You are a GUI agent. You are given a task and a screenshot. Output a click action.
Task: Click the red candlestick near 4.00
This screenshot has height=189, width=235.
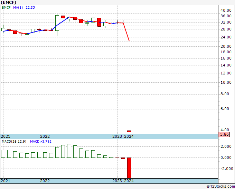129,132
